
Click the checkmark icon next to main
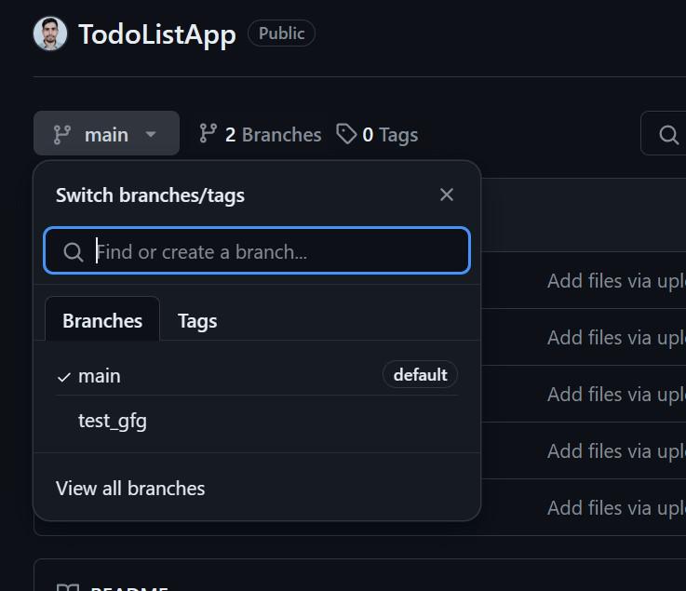63,377
